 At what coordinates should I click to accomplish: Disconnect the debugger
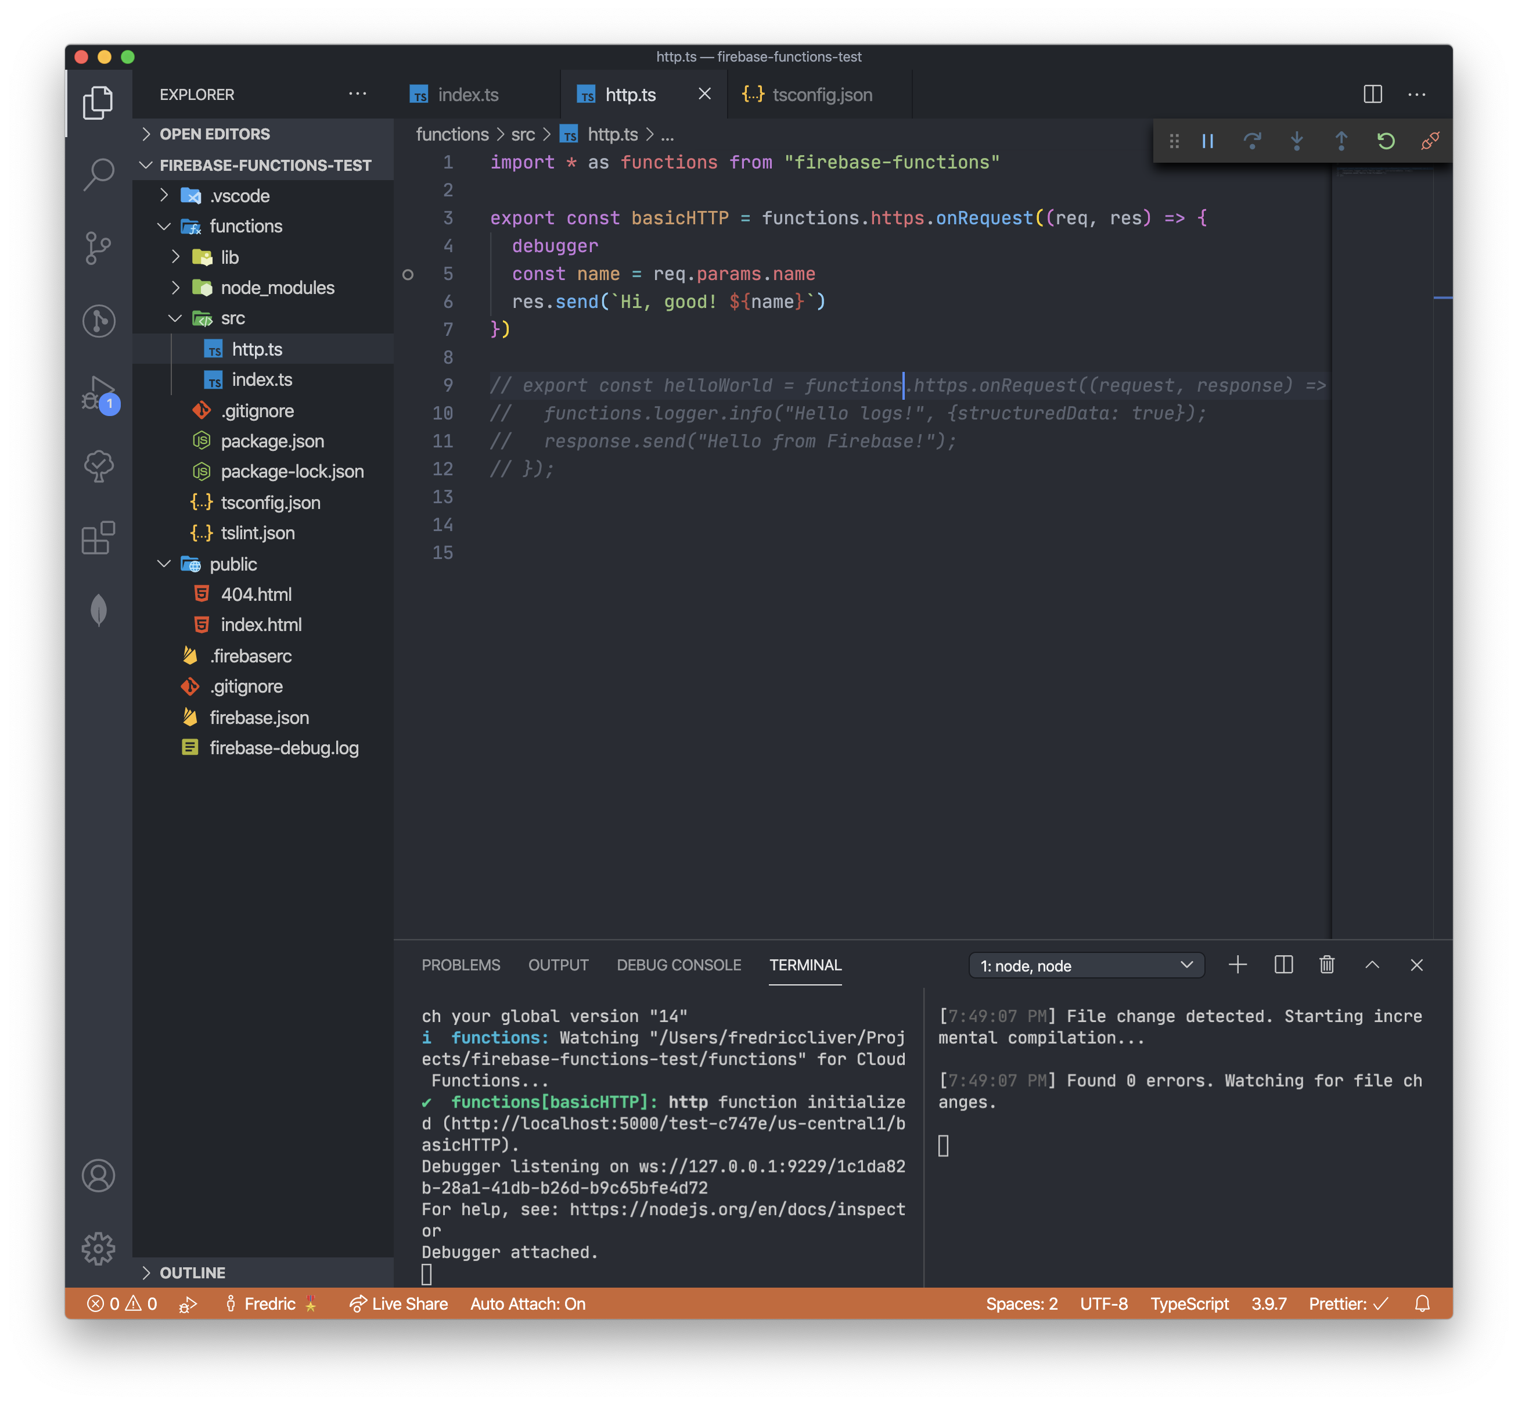click(1430, 141)
